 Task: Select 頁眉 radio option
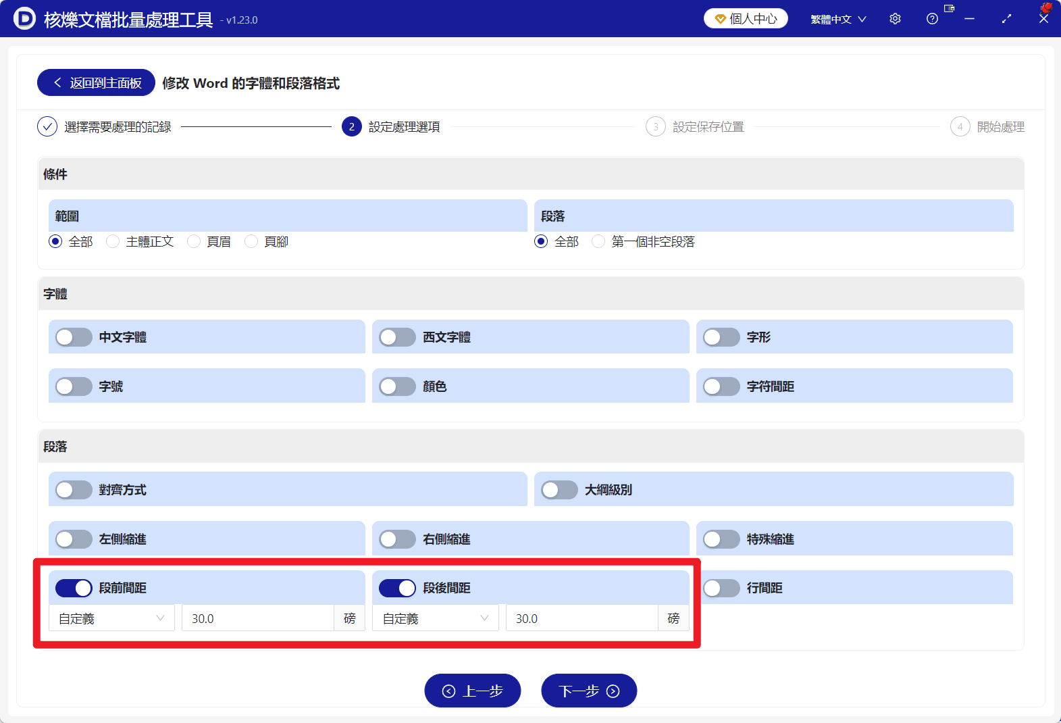pyautogui.click(x=194, y=241)
